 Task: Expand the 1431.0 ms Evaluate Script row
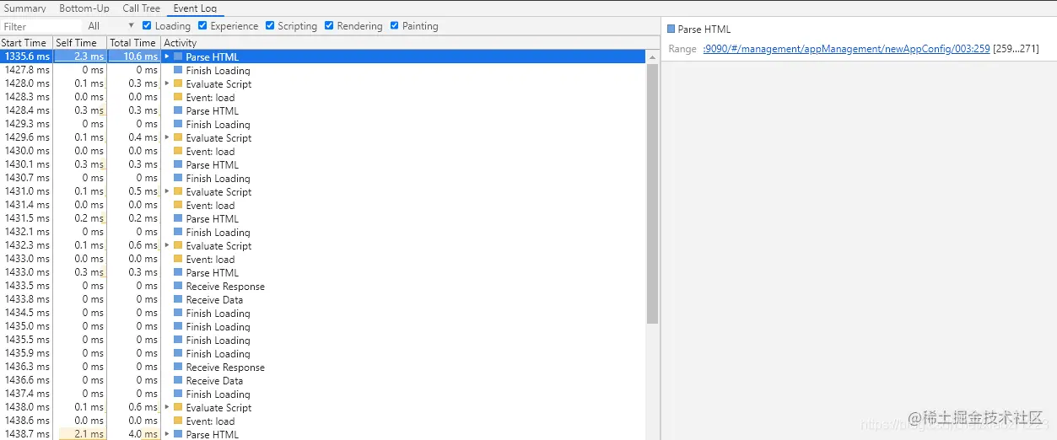(167, 191)
